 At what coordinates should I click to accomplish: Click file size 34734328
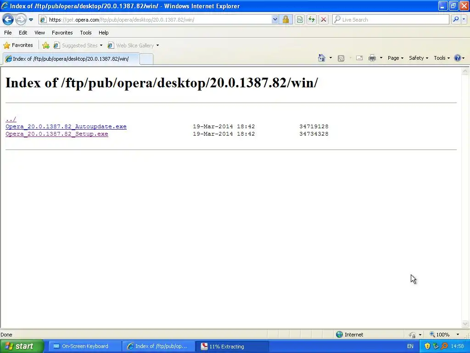click(x=314, y=134)
